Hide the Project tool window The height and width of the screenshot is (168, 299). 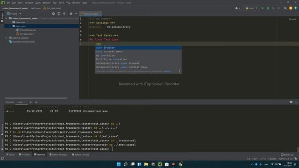(x=76, y=14)
